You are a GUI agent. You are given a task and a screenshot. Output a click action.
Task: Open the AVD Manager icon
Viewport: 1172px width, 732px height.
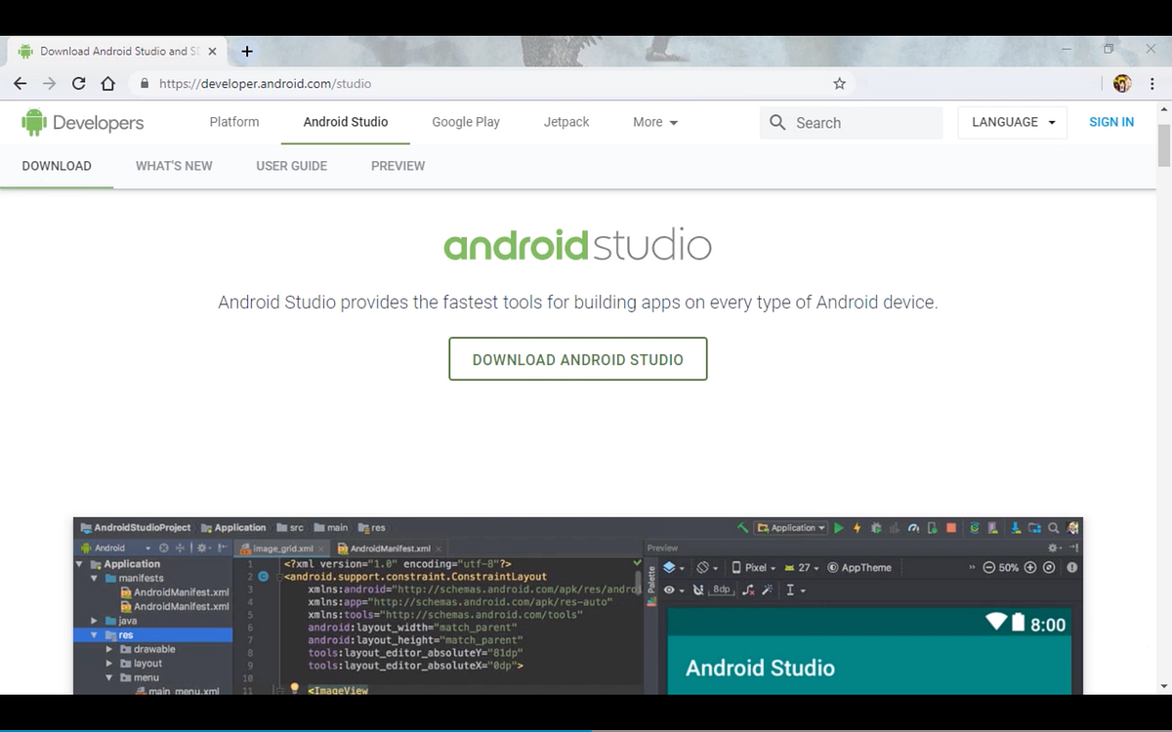point(991,527)
